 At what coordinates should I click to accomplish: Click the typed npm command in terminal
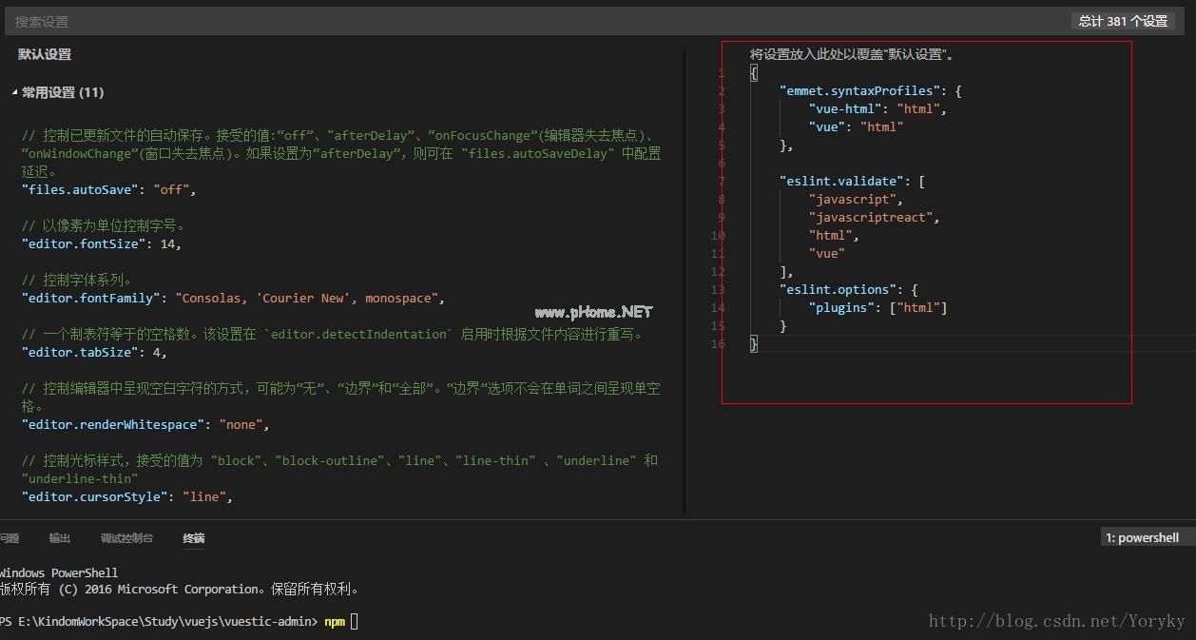tap(335, 621)
